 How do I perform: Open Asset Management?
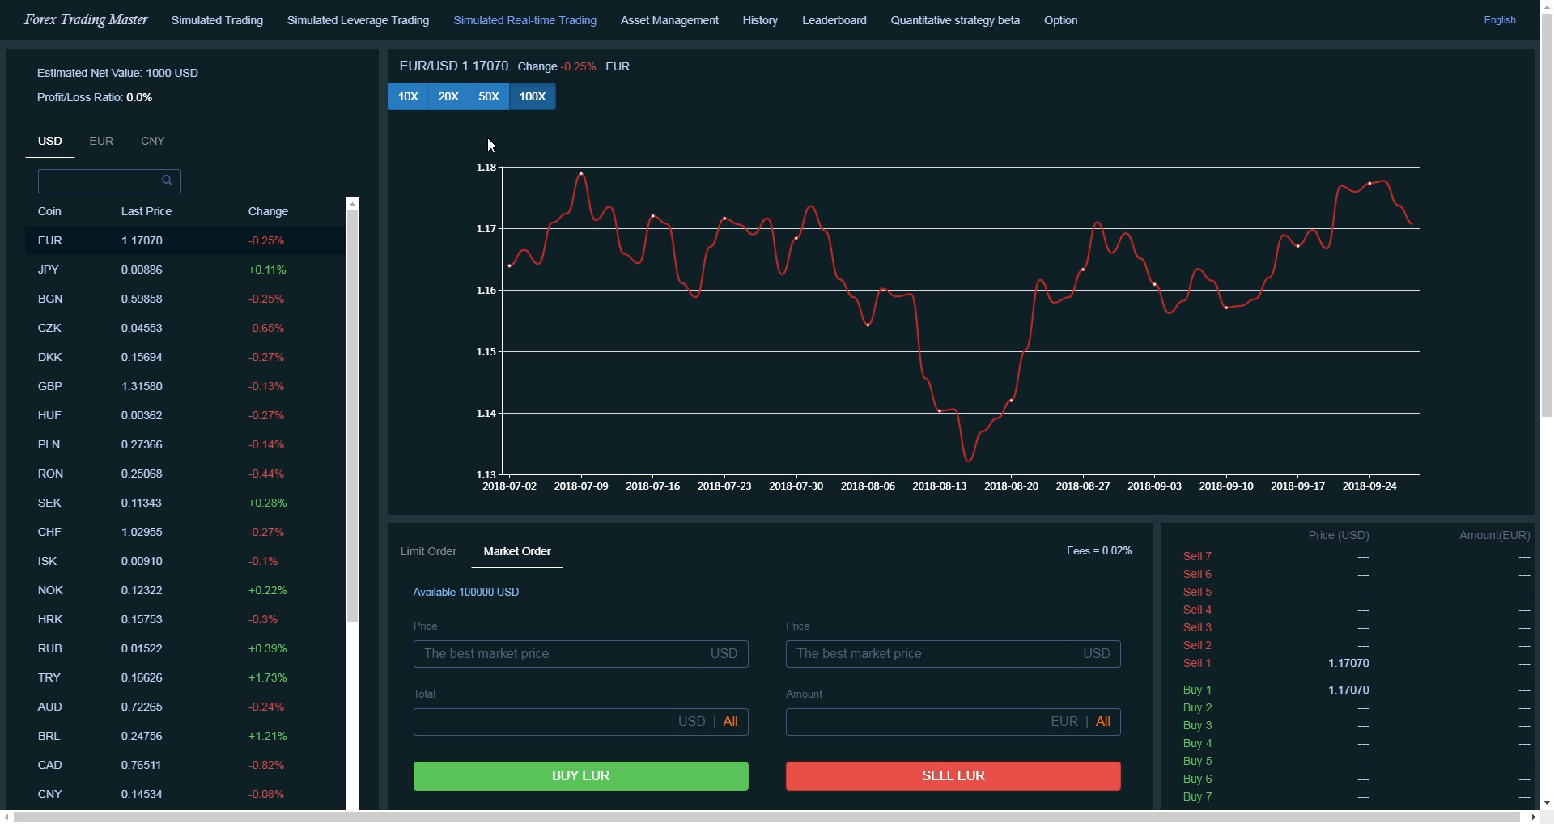669,20
